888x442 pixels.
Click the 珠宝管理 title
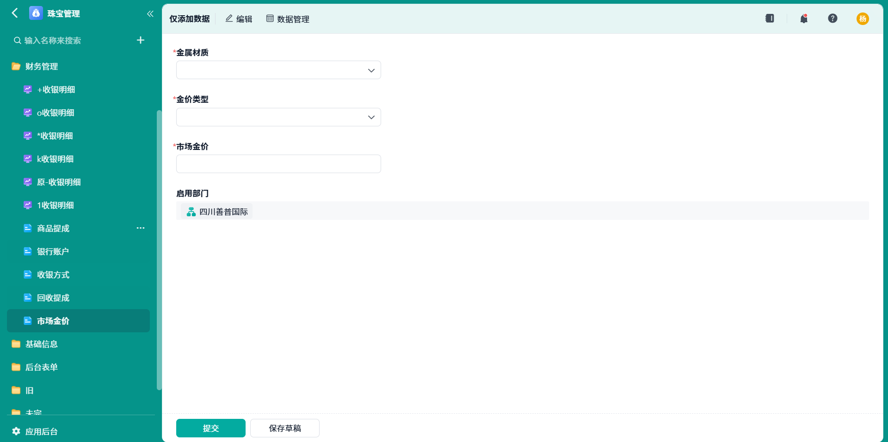[63, 14]
